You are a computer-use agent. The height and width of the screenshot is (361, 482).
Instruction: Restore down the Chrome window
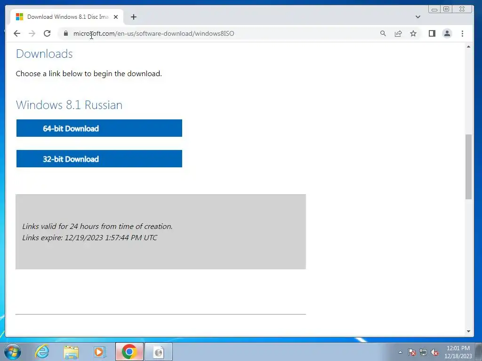tap(446, 9)
